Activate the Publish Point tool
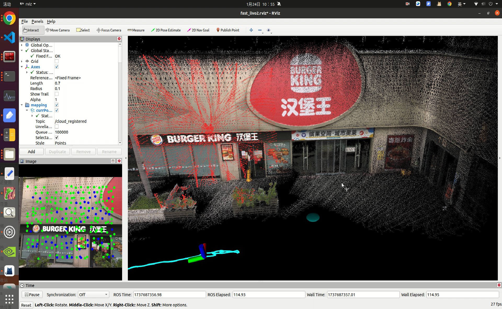Image resolution: width=502 pixels, height=309 pixels. [x=228, y=30]
